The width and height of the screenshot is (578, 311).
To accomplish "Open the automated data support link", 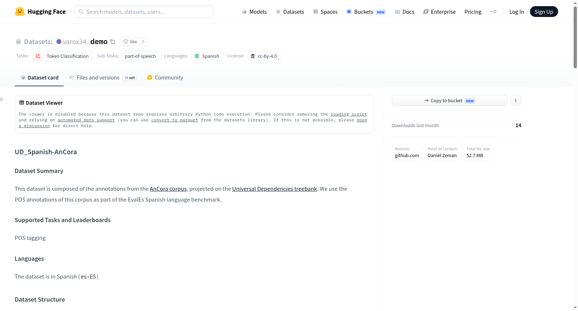I will click(86, 120).
